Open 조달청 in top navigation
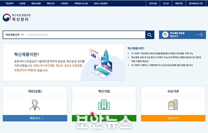Viewport: 208px width, 133px height. (x=22, y=3)
